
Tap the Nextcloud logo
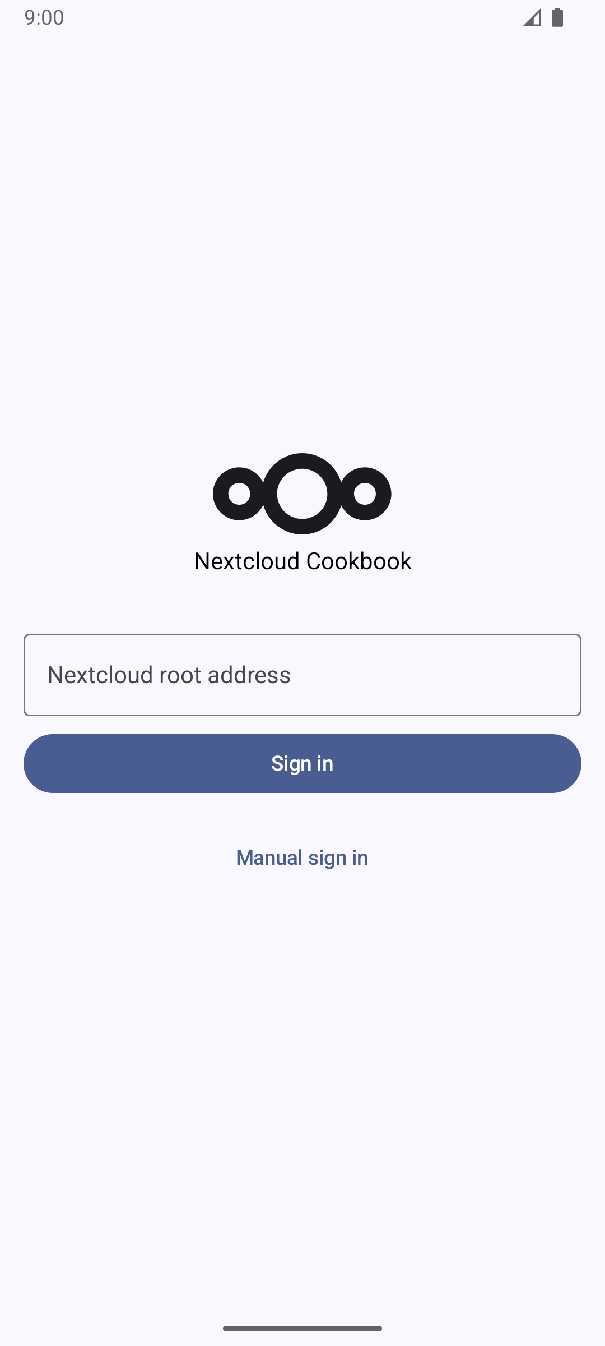click(x=302, y=494)
